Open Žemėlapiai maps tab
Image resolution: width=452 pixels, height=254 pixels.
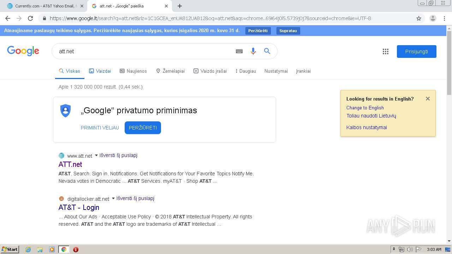tap(170, 71)
